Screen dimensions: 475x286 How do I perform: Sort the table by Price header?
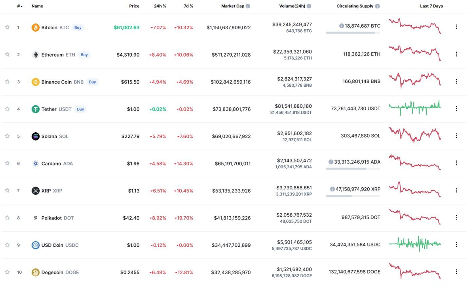(x=134, y=6)
